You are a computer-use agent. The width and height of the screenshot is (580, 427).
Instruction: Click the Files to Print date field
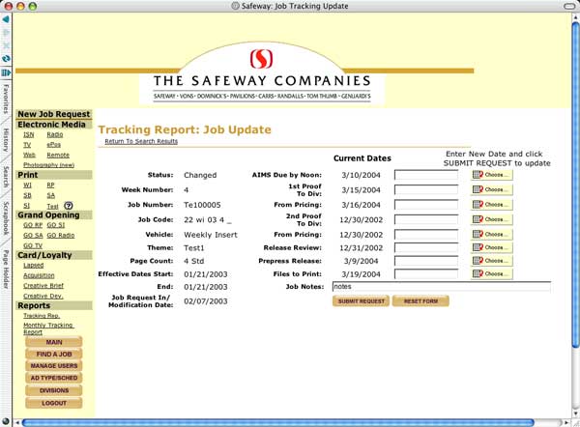(426, 274)
